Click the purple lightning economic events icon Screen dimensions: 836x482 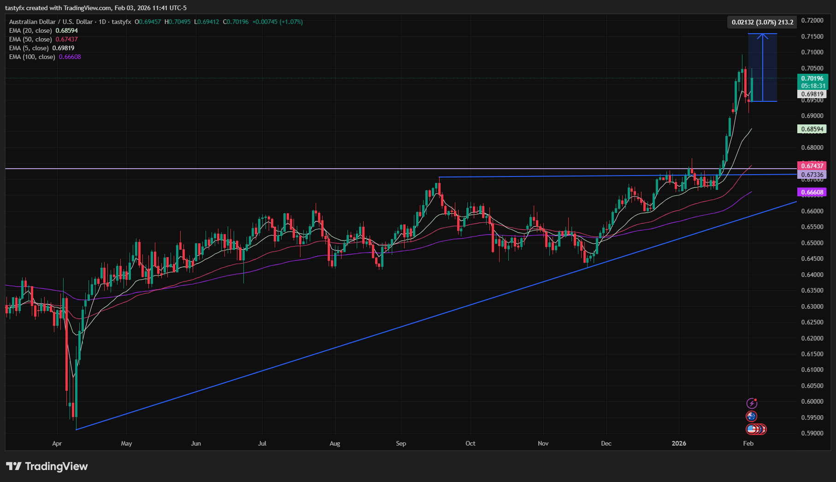point(752,402)
